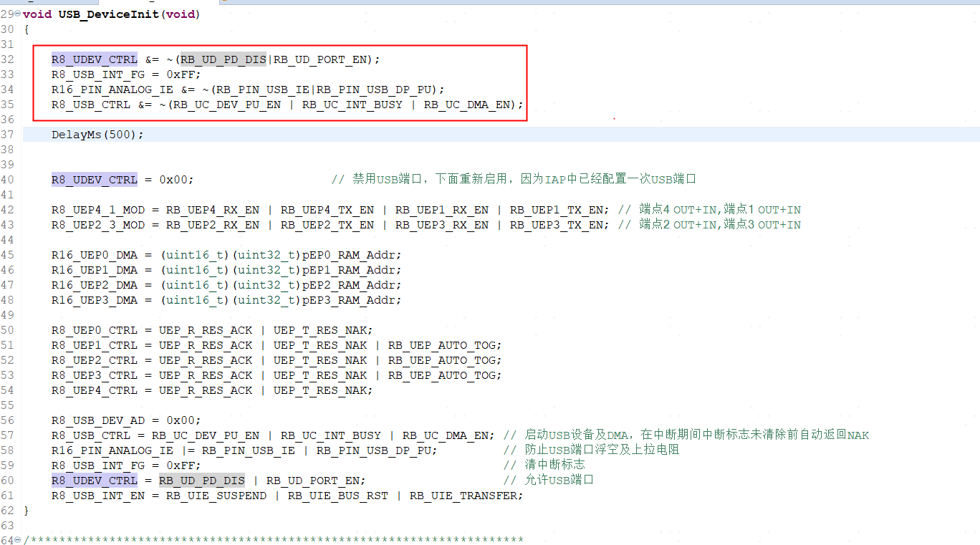Click line number 37 in the gutter

7,135
